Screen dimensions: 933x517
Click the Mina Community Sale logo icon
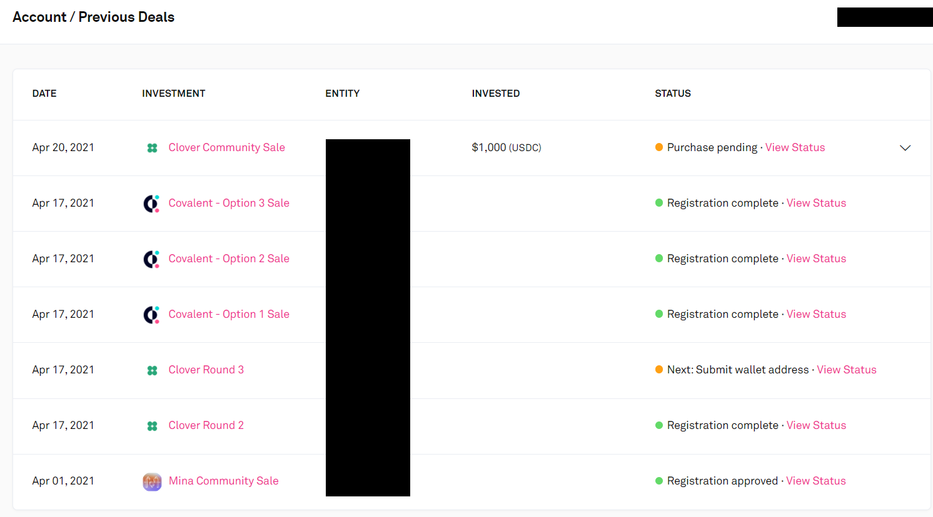152,481
